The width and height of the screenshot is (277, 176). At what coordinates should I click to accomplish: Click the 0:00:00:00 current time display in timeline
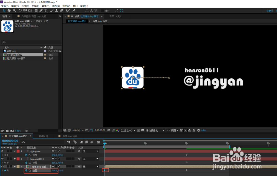pyautogui.click(x=10, y=141)
